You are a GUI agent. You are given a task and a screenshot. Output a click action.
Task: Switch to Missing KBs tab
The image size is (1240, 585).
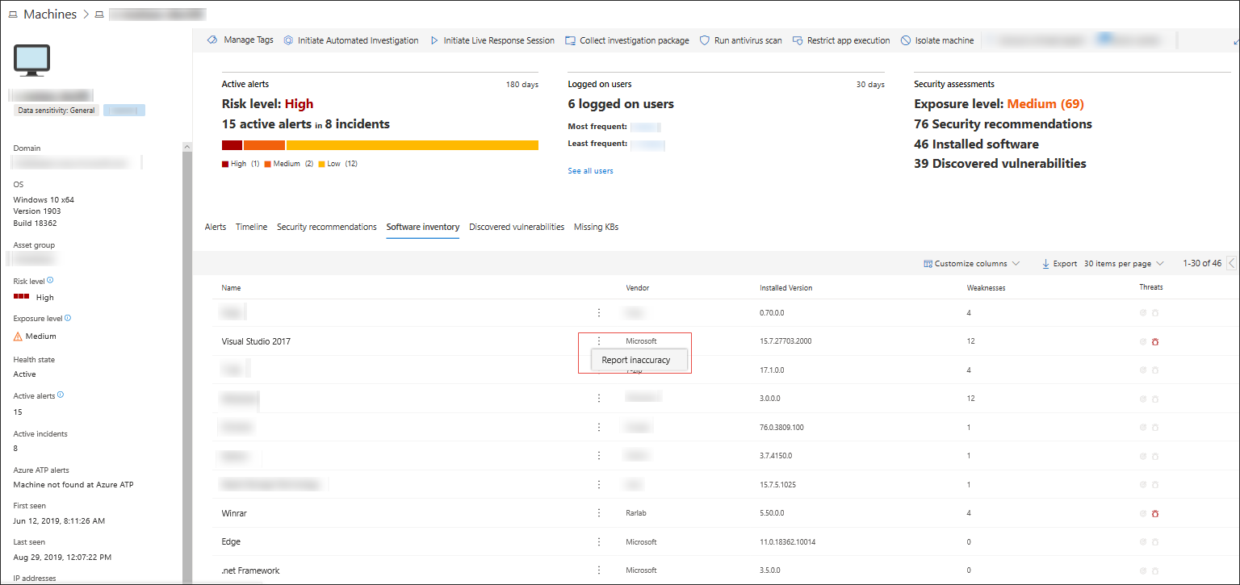(x=596, y=228)
